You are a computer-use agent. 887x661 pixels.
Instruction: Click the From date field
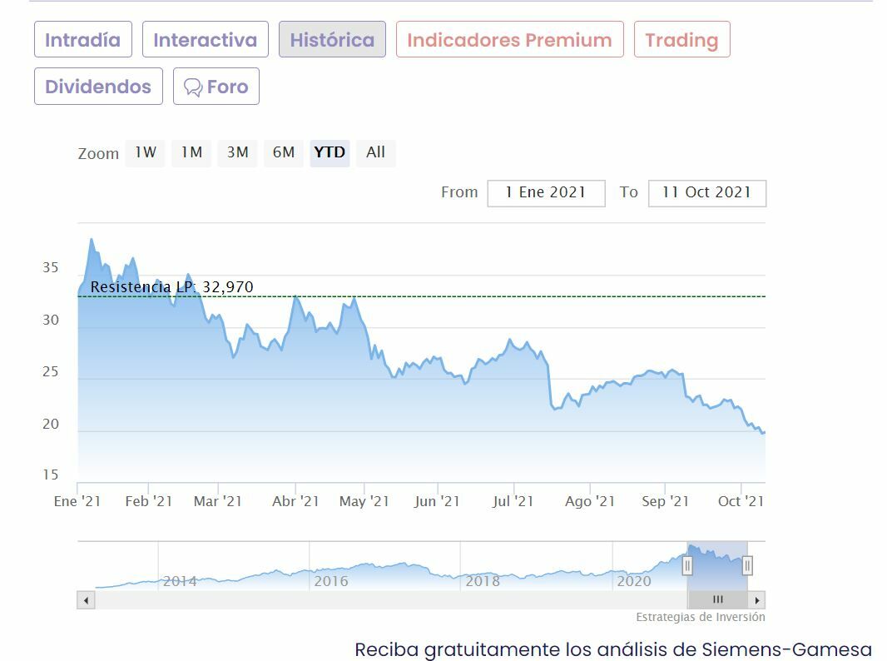(x=546, y=192)
